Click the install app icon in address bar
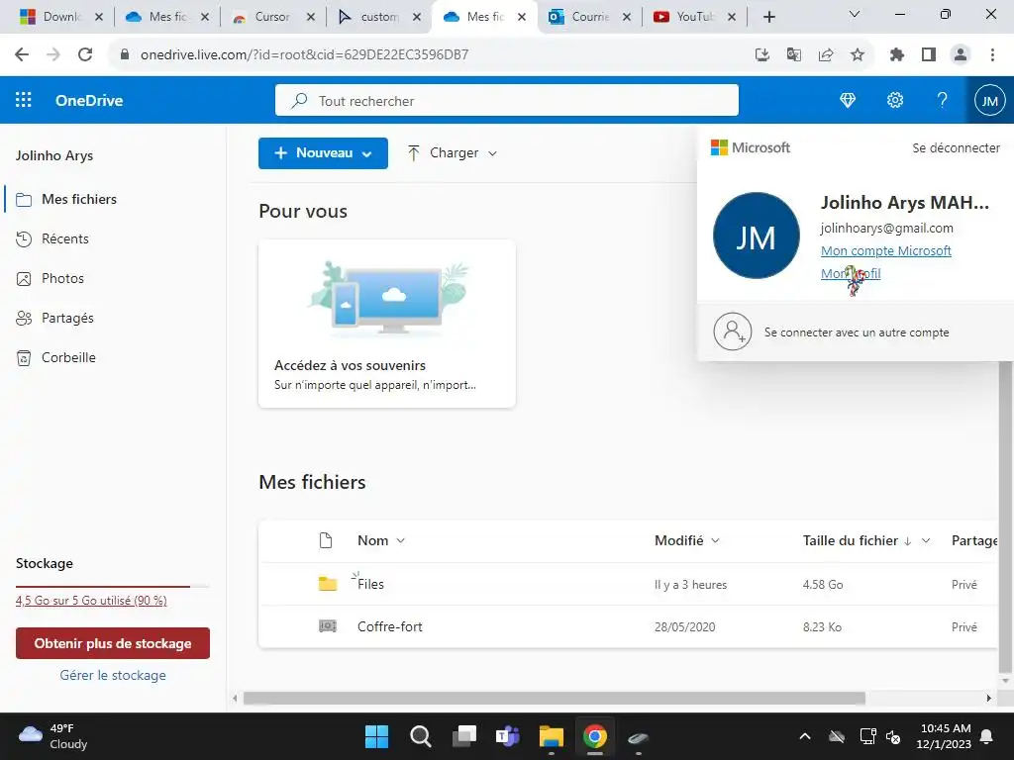 [x=762, y=54]
